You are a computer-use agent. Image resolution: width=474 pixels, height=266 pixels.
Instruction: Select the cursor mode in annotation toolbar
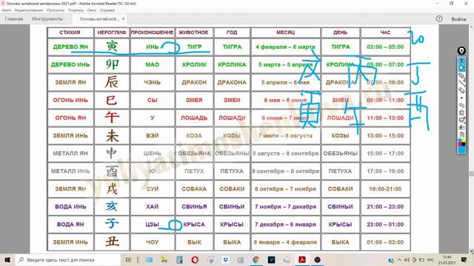tap(461, 69)
